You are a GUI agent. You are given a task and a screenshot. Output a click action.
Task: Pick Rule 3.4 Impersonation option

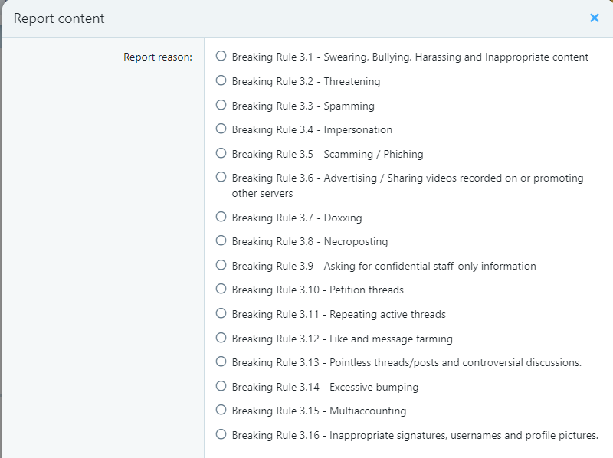tap(221, 129)
